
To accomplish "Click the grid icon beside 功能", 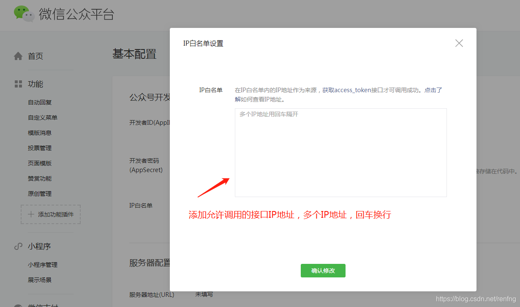I will (18, 84).
